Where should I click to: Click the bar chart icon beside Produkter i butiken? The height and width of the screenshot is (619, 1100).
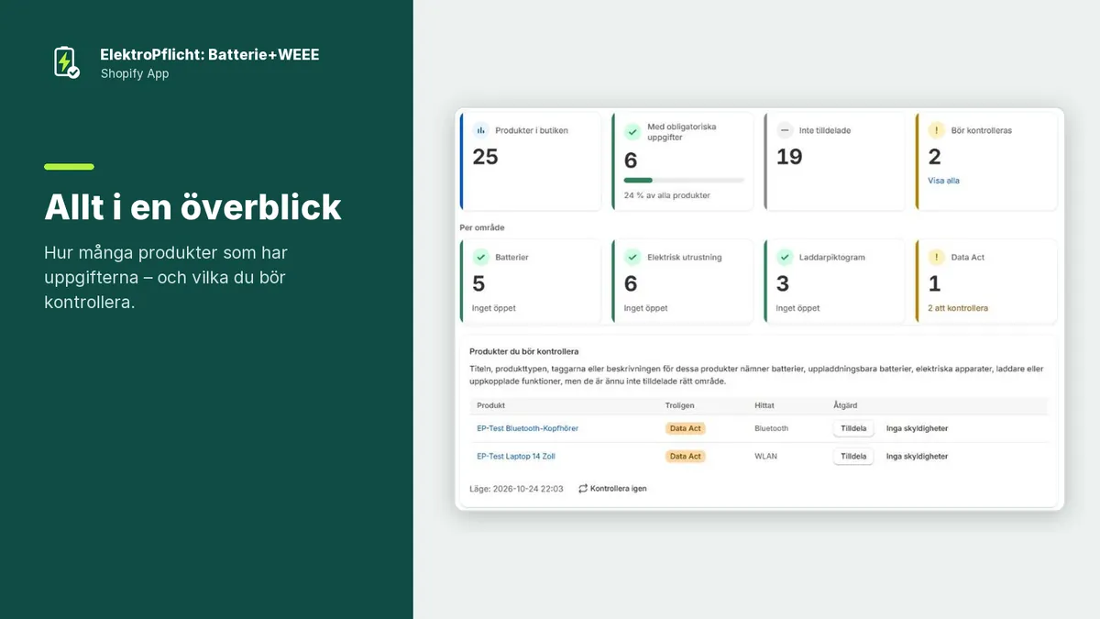click(481, 130)
